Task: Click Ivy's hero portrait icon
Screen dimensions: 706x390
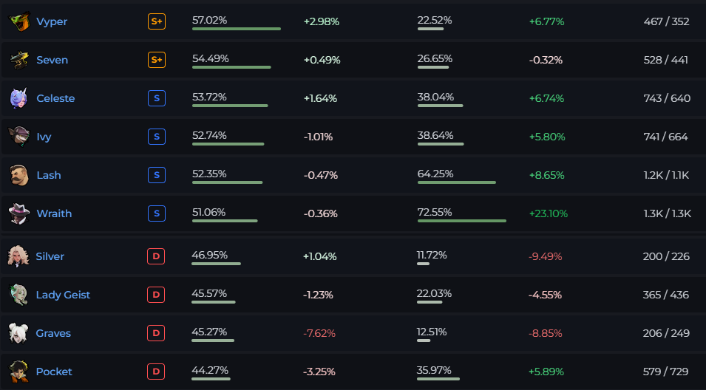Action: tap(19, 137)
